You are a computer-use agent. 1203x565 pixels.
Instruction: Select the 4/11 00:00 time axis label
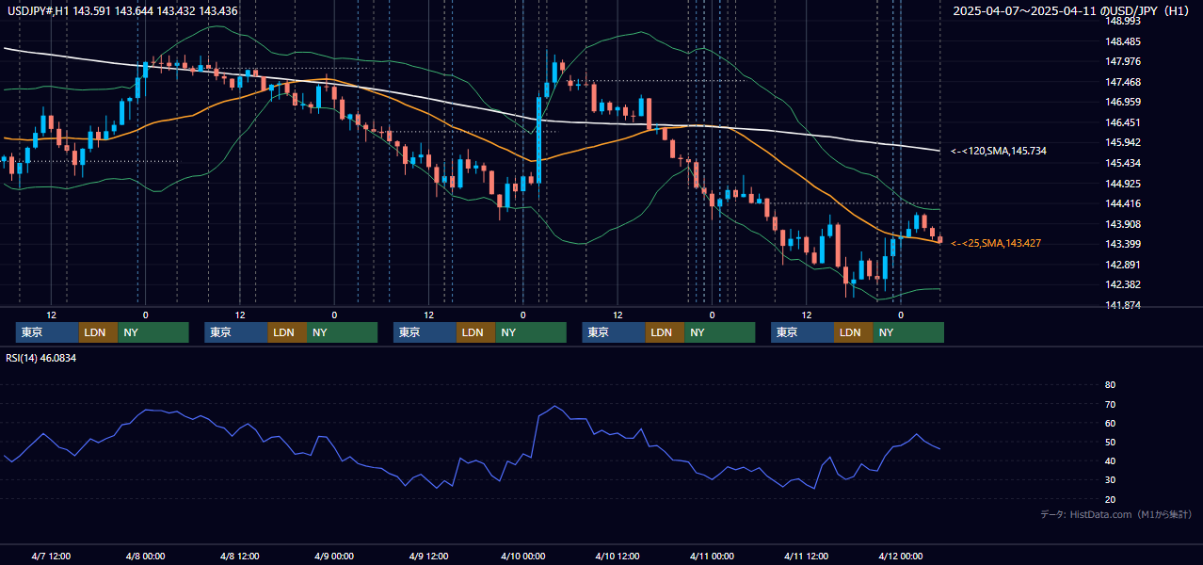[712, 556]
